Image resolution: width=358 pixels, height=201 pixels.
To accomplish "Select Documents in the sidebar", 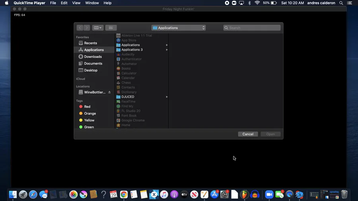I will (x=94, y=63).
